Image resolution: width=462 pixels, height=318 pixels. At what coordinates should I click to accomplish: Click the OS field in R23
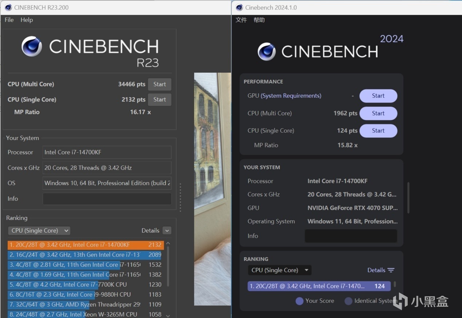coord(107,183)
